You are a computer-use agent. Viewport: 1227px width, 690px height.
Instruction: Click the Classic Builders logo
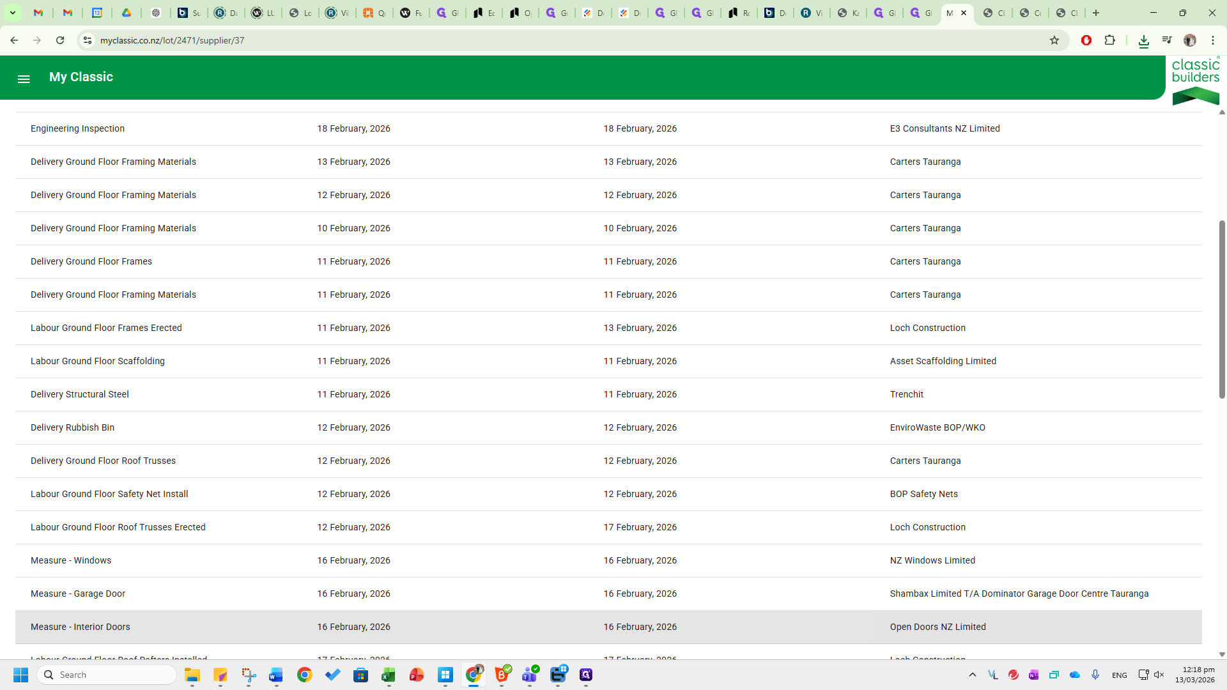(1195, 81)
